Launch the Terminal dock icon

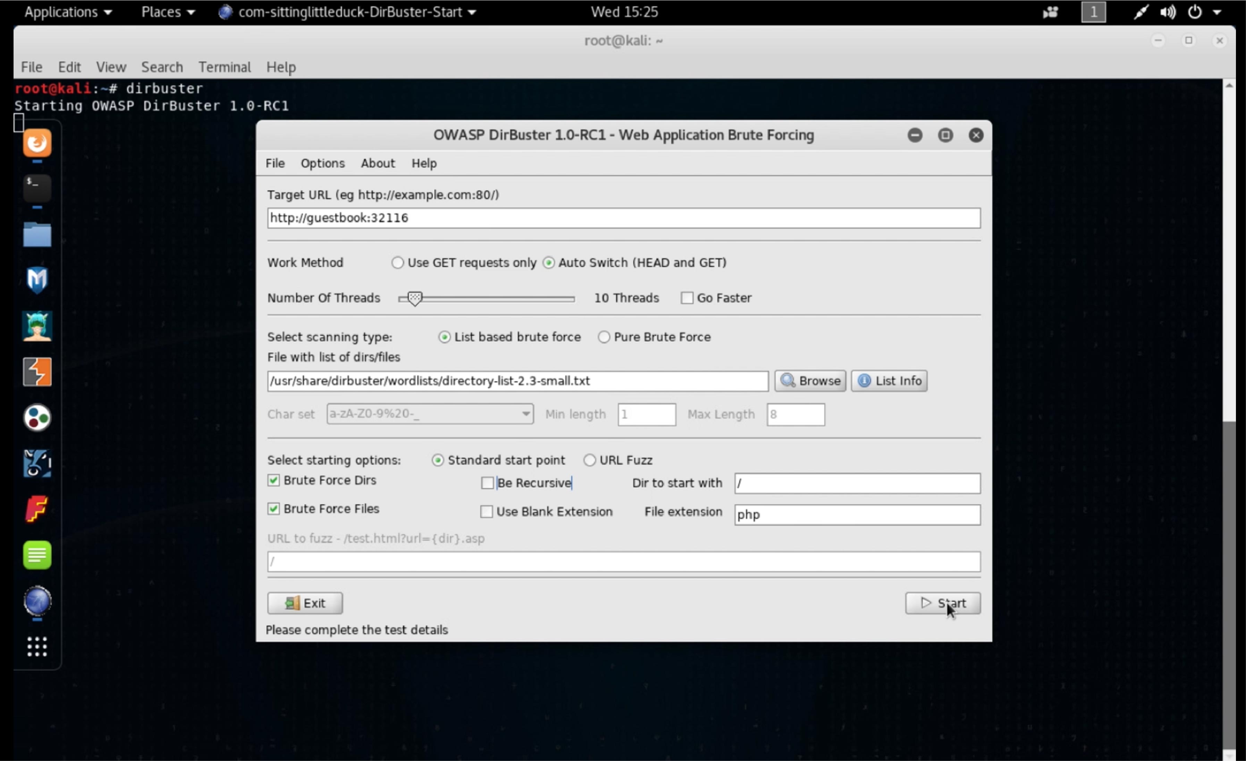tap(37, 188)
